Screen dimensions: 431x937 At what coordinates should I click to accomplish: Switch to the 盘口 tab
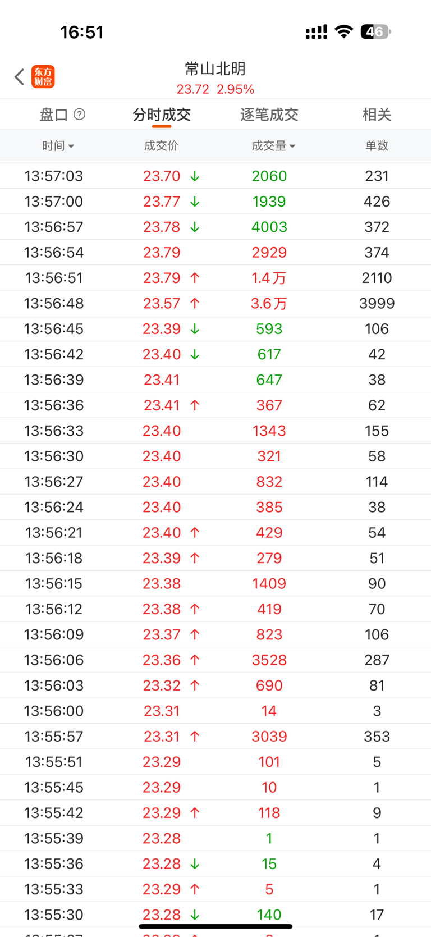[x=54, y=115]
